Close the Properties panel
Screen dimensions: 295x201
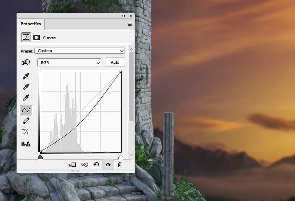(x=131, y=16)
